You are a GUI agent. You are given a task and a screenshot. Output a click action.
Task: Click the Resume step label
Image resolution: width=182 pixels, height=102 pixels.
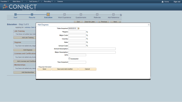tap(32, 18)
